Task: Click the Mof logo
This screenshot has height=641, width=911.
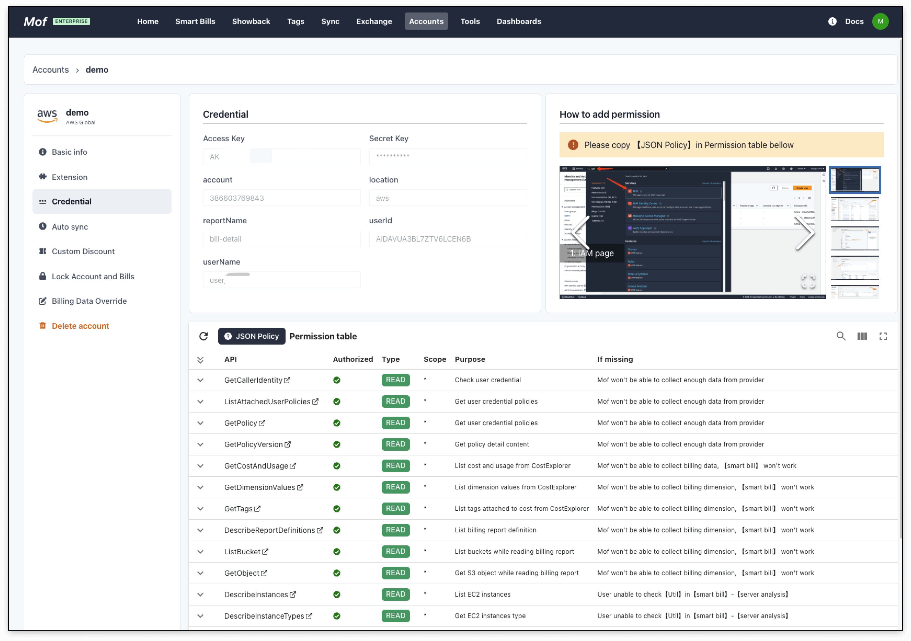Action: click(35, 22)
